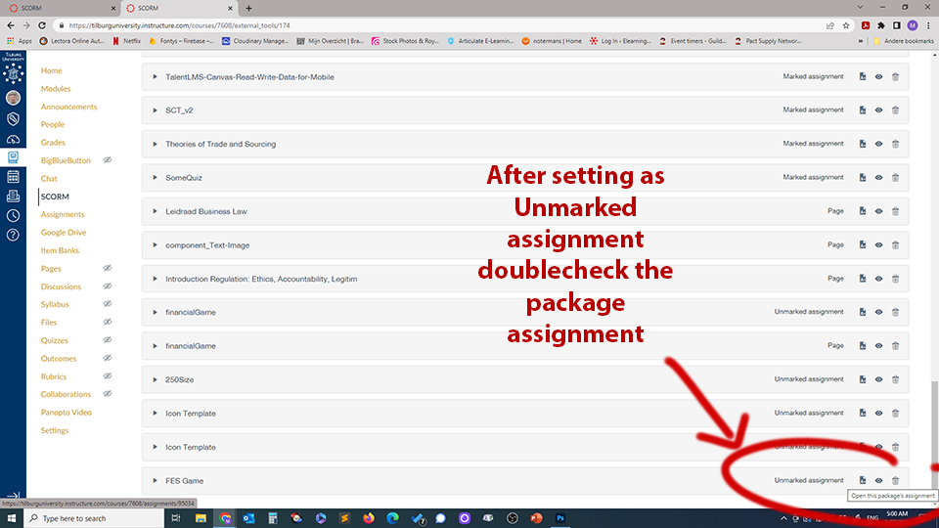Viewport: 939px width, 528px height.
Task: Expand the 250Size row
Action: pyautogui.click(x=155, y=379)
